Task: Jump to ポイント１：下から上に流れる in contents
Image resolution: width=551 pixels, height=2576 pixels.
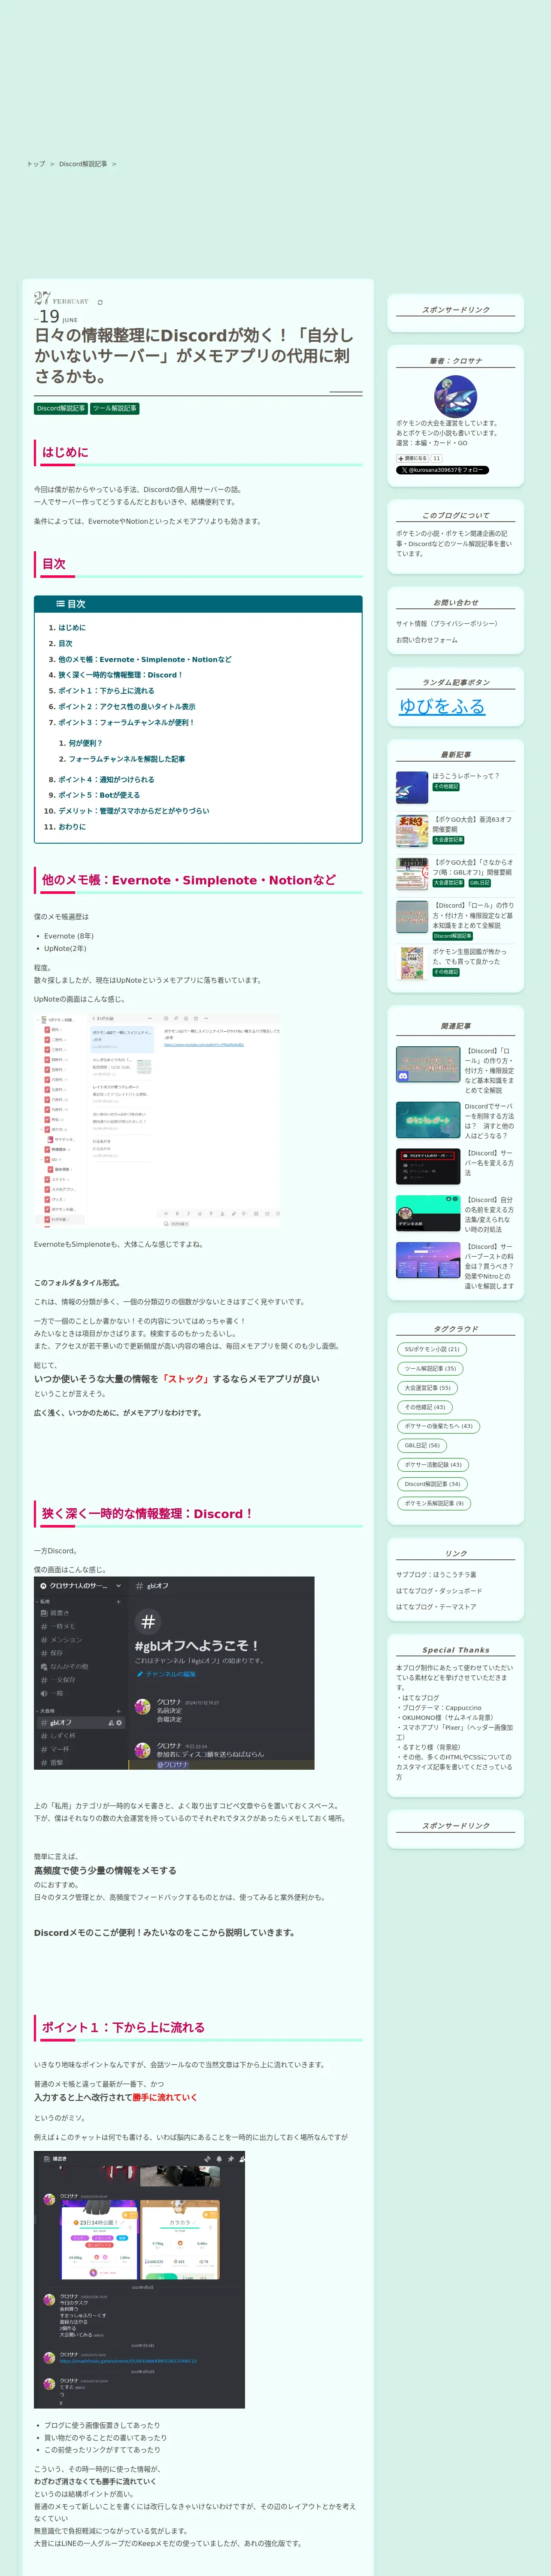Action: coord(106,691)
